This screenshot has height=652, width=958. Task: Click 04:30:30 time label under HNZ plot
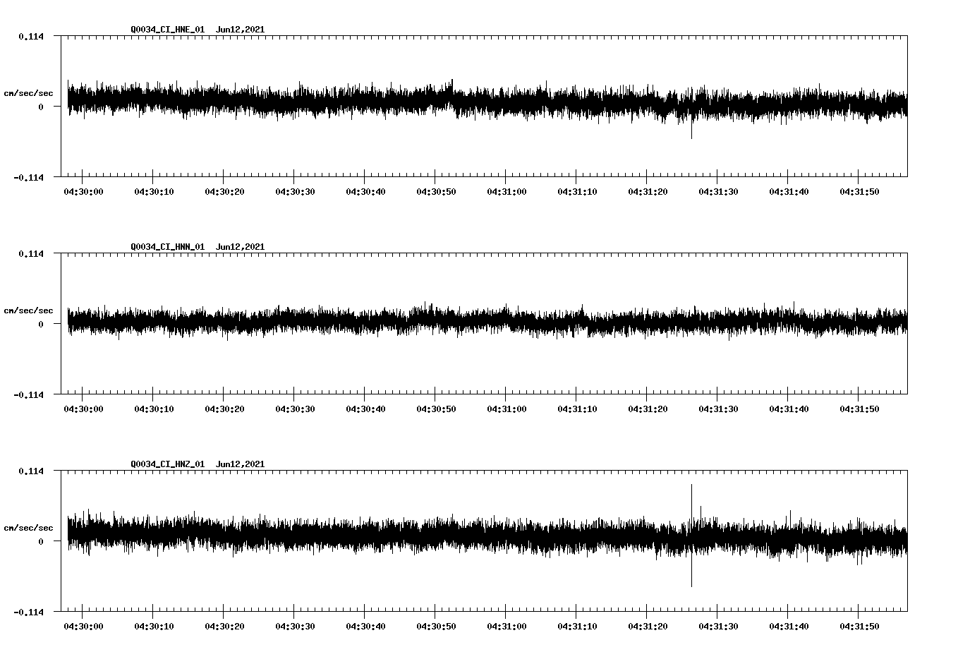(295, 627)
